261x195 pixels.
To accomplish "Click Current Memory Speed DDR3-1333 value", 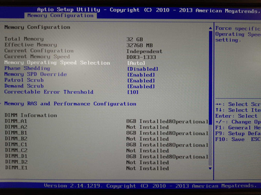I will [141, 57].
